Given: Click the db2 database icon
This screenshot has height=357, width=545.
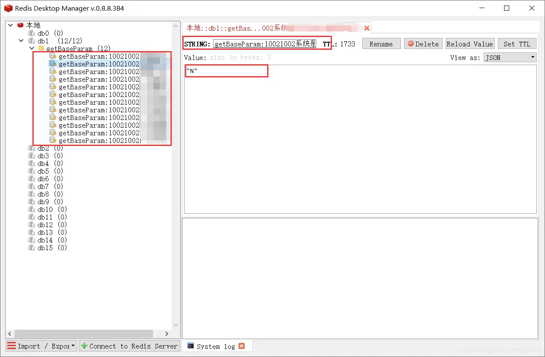Looking at the screenshot, I should click(32, 148).
